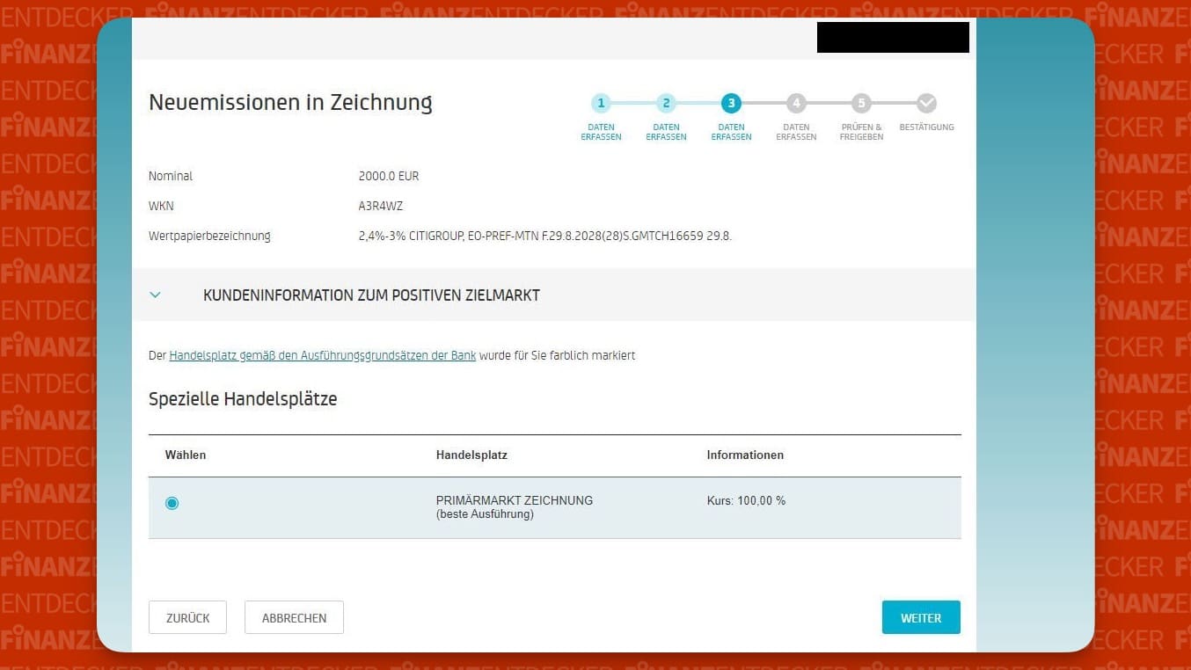Click step 5 Prüfen & Freigeben circle
This screenshot has height=670, width=1191.
tap(861, 103)
